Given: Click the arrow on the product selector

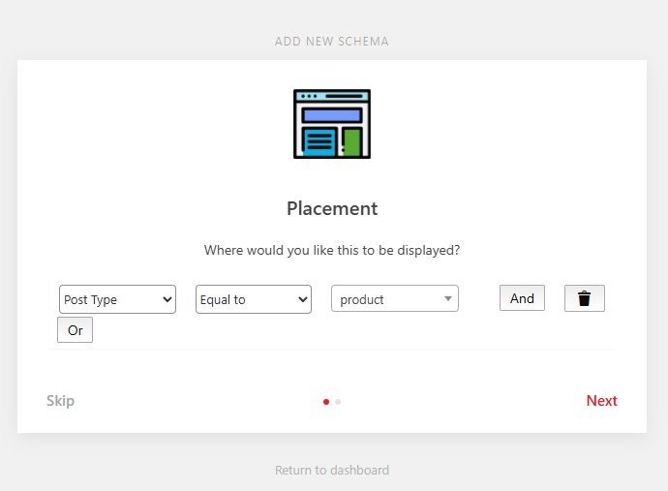Looking at the screenshot, I should pos(447,299).
